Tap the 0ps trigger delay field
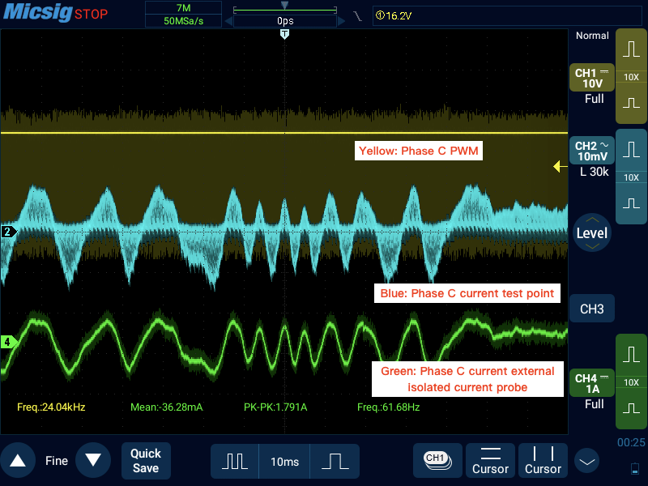 pyautogui.click(x=283, y=20)
